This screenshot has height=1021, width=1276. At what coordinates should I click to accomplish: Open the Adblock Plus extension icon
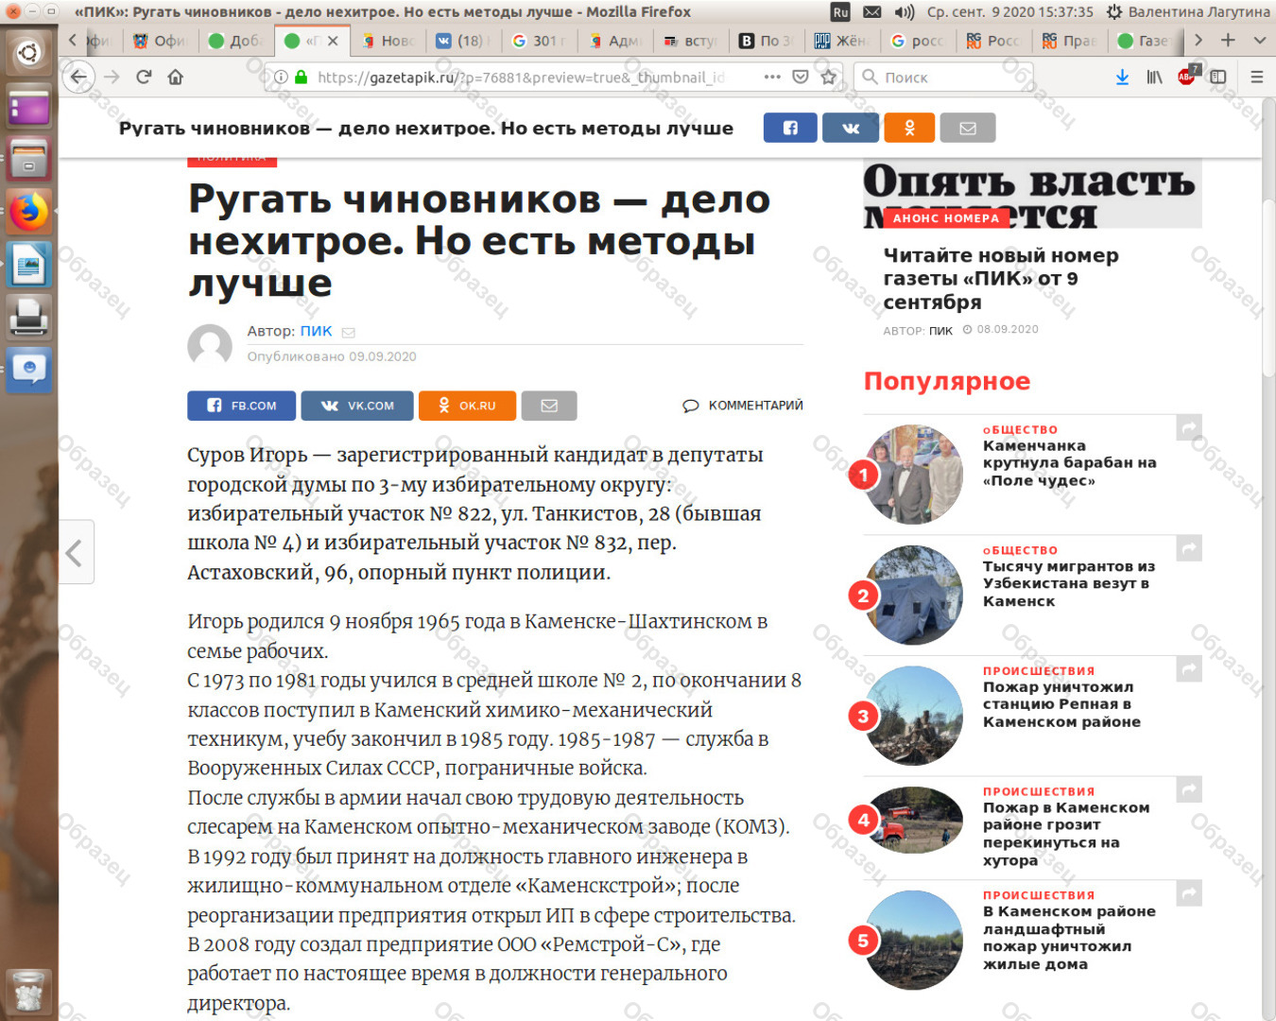coord(1187,76)
